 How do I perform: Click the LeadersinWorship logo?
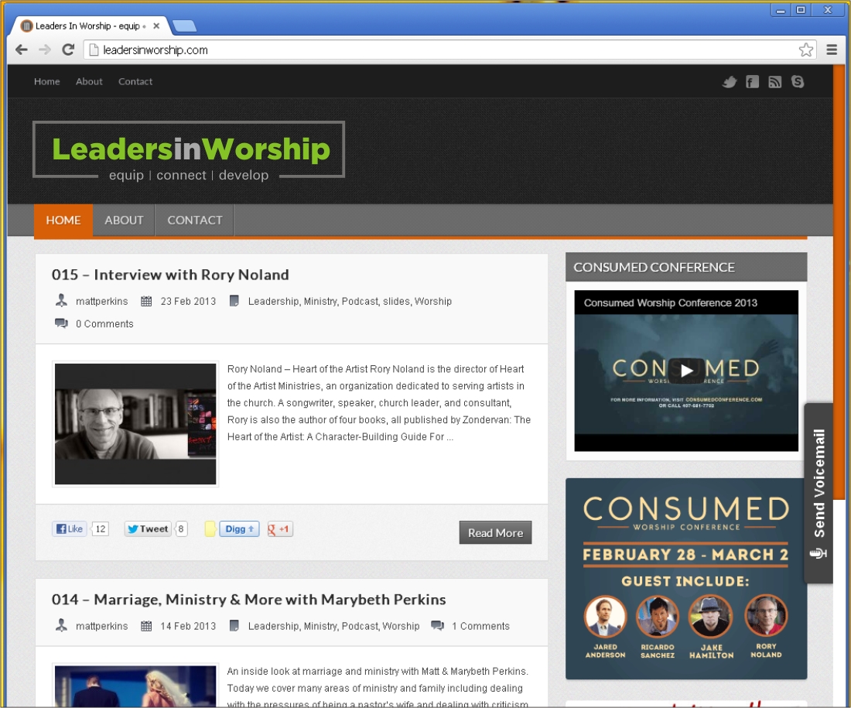[x=189, y=150]
